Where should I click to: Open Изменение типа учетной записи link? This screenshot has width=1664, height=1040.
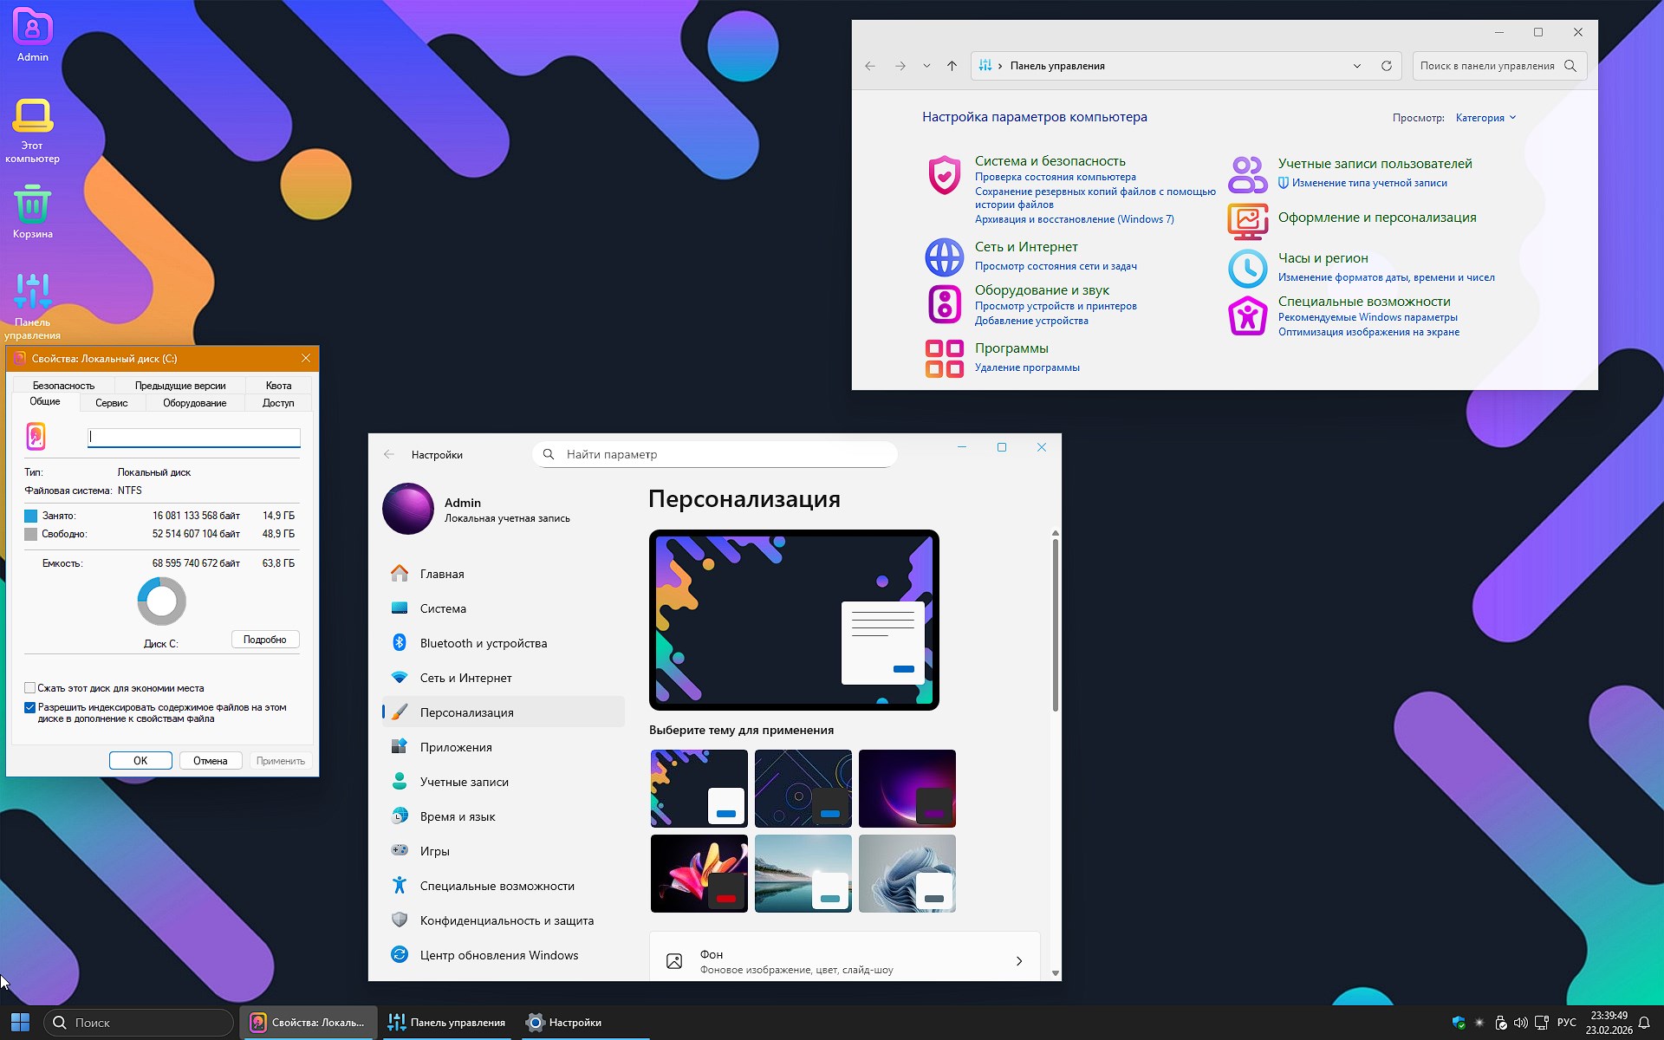(1369, 183)
